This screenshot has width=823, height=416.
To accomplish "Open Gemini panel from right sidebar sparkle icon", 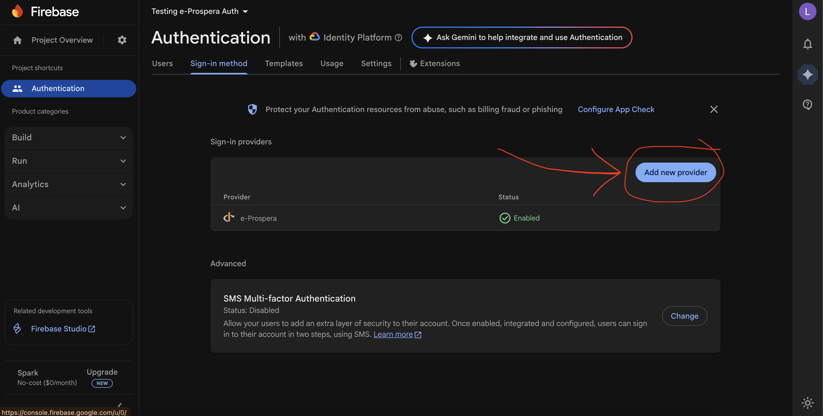I will pyautogui.click(x=807, y=74).
